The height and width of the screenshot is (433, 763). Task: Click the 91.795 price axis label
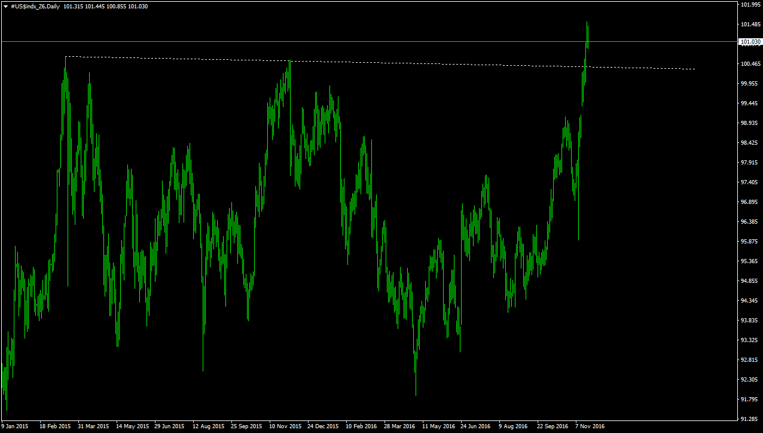click(x=750, y=400)
